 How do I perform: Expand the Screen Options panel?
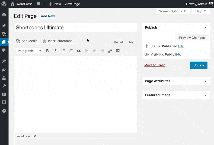pos(173,11)
